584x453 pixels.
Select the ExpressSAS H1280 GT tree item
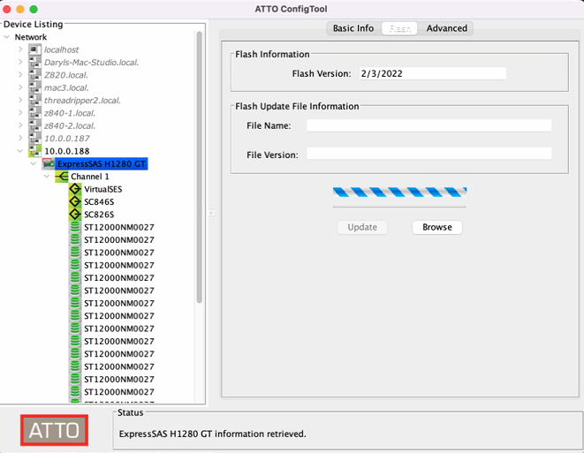(x=102, y=163)
